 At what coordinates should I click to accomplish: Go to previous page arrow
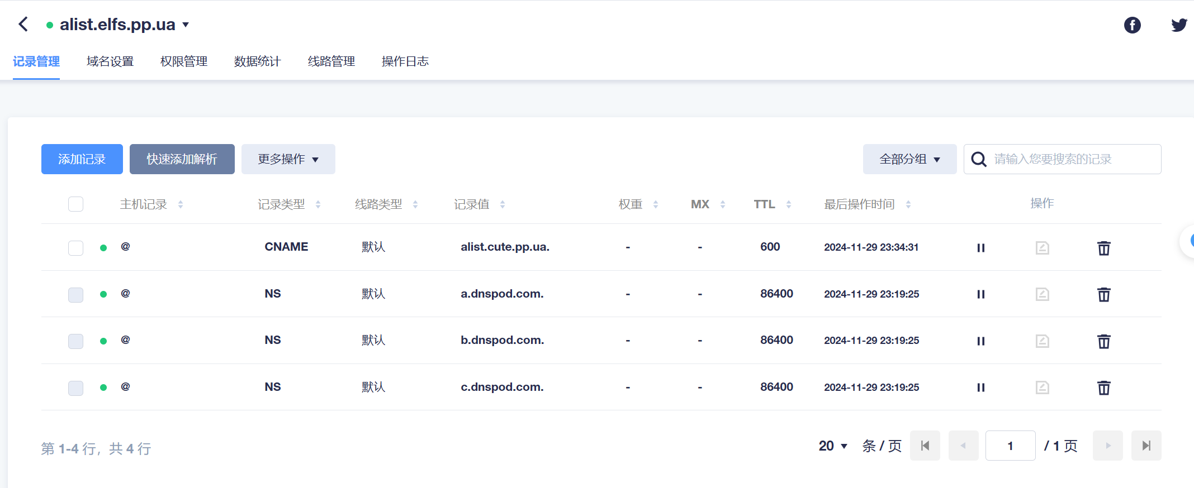coord(964,446)
